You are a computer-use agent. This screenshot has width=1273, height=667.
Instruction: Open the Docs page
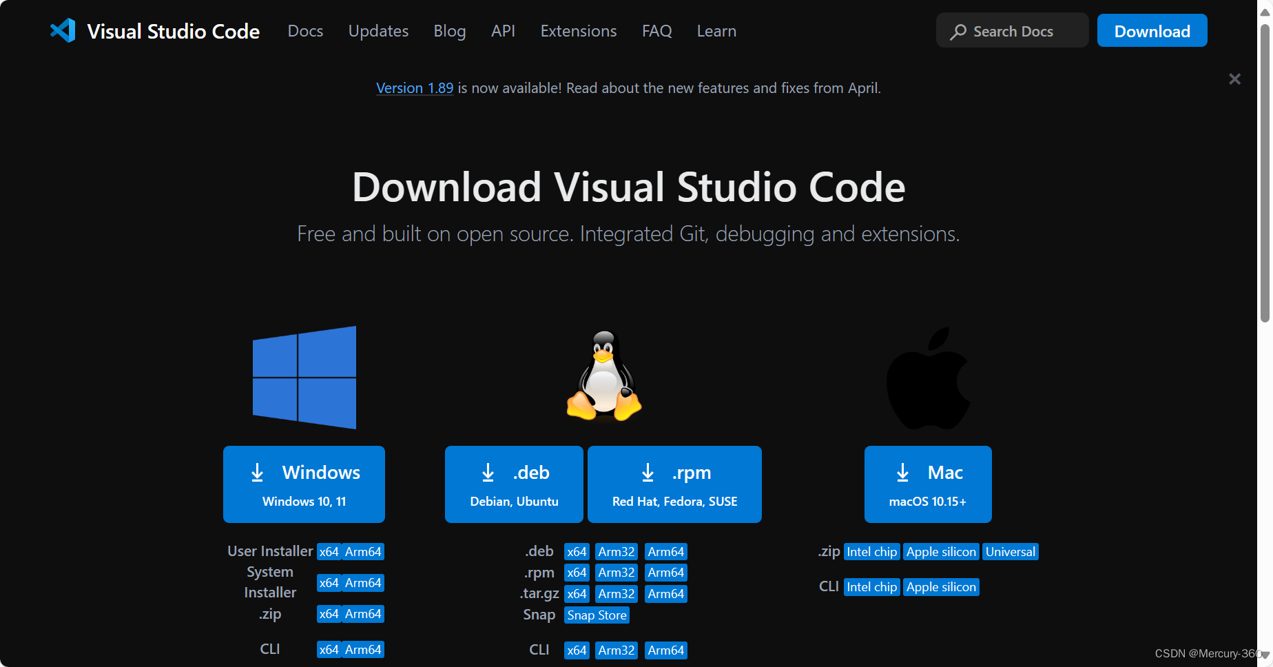coord(305,31)
